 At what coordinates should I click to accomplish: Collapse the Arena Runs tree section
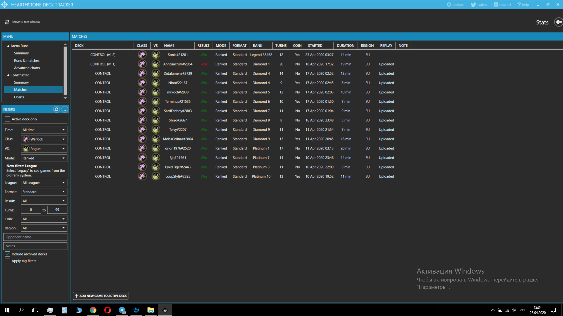click(8, 46)
